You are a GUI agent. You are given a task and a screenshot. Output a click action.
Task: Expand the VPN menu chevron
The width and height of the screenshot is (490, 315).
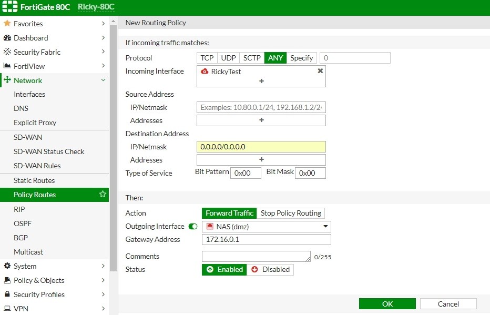click(103, 309)
